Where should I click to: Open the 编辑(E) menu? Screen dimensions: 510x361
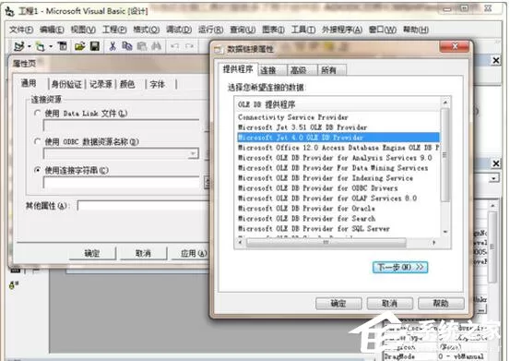pos(52,30)
